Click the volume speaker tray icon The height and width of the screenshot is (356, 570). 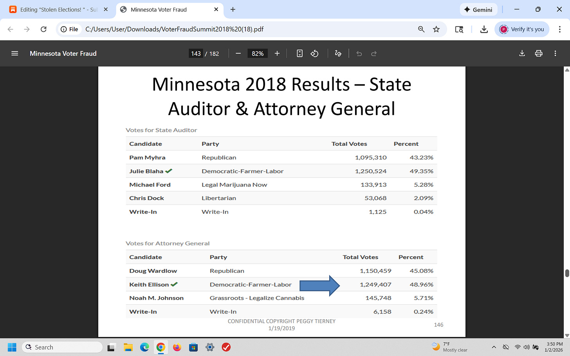pyautogui.click(x=526, y=347)
